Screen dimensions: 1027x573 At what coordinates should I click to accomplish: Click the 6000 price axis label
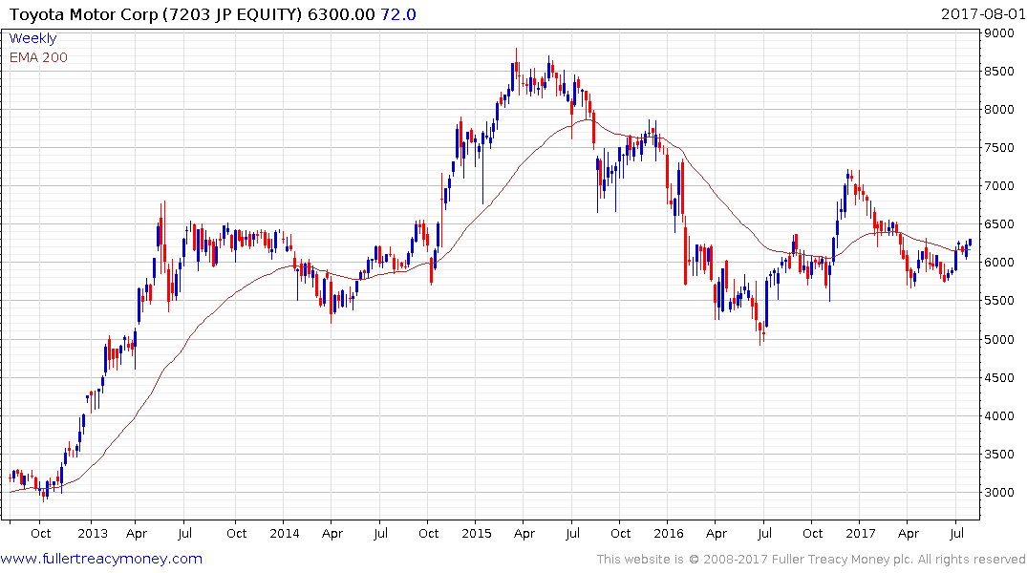coord(999,263)
